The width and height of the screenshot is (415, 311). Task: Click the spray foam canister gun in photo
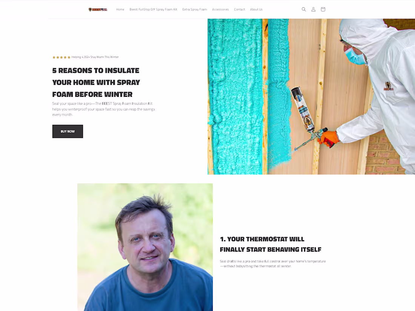[307, 116]
